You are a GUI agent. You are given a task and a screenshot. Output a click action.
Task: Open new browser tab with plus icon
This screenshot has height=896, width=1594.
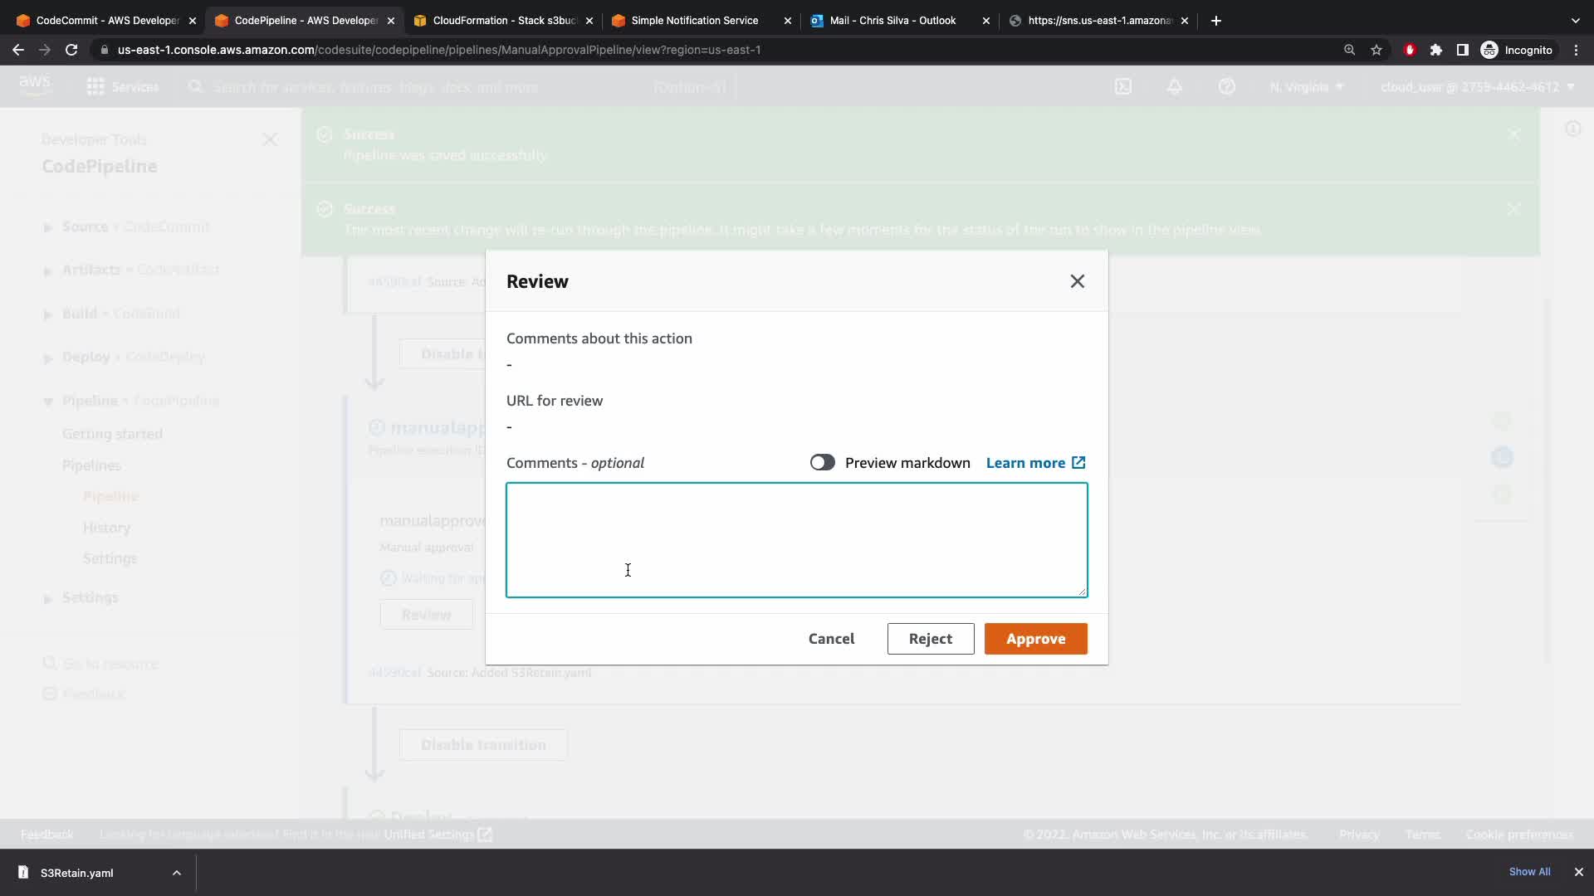point(1215,21)
